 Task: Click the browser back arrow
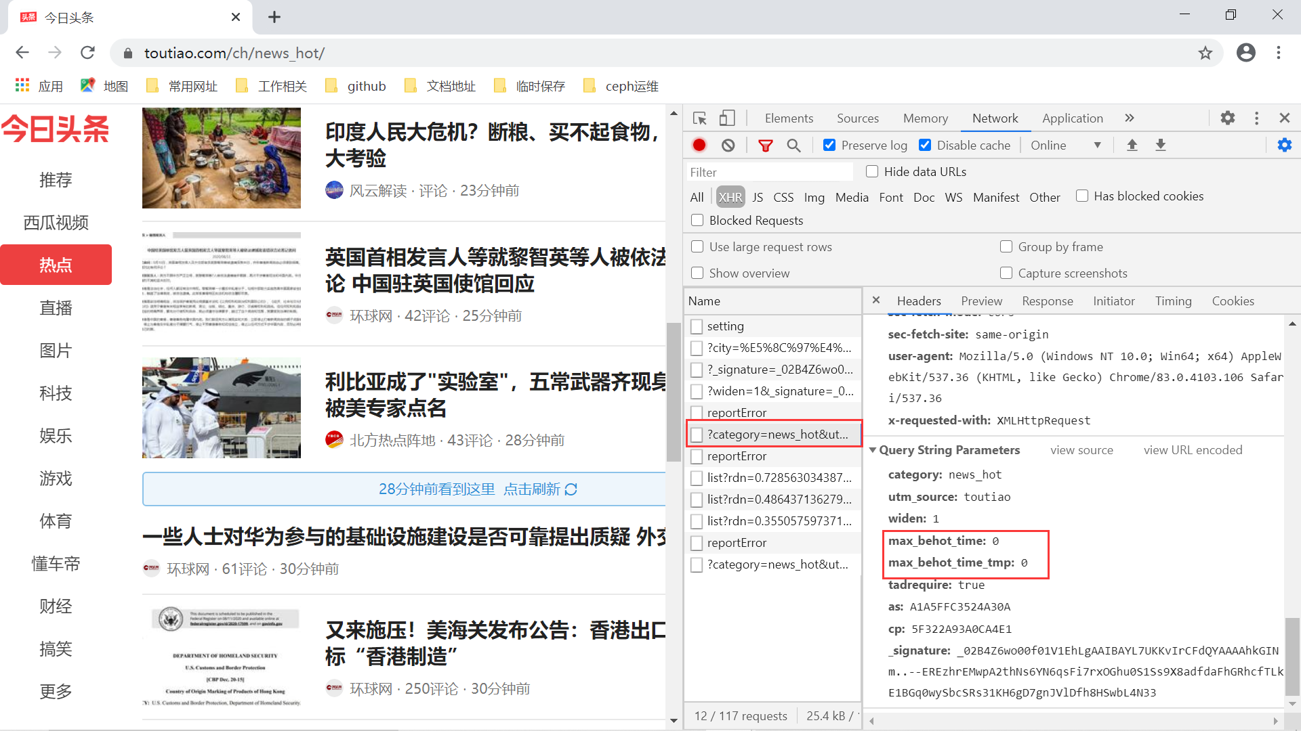point(22,53)
